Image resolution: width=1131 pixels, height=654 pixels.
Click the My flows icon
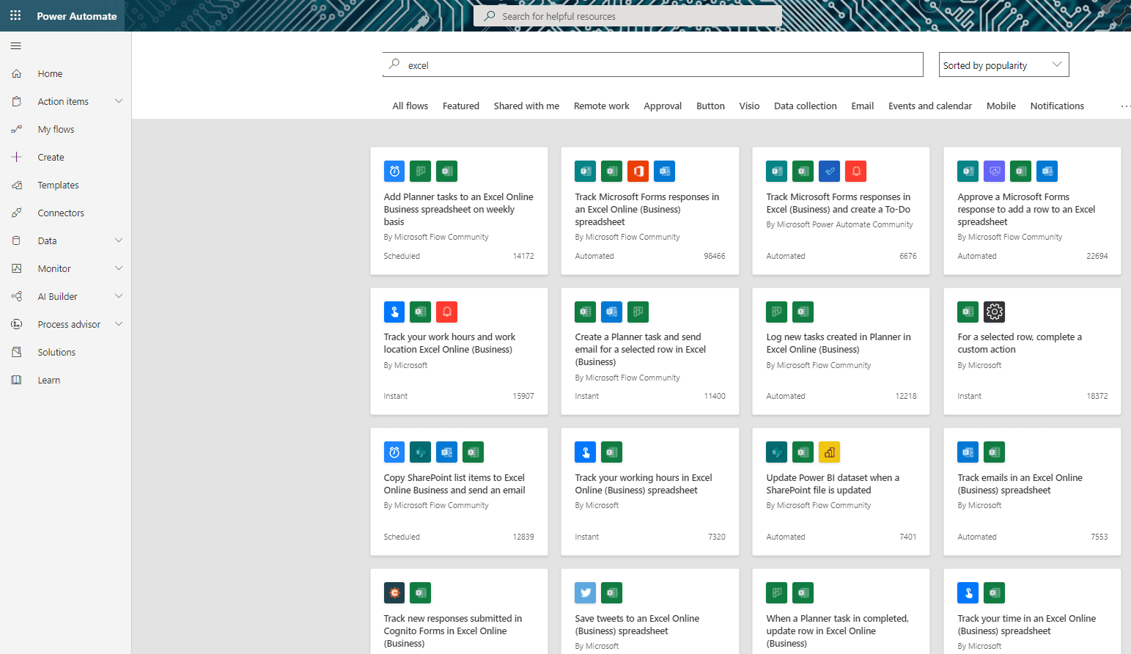(17, 130)
